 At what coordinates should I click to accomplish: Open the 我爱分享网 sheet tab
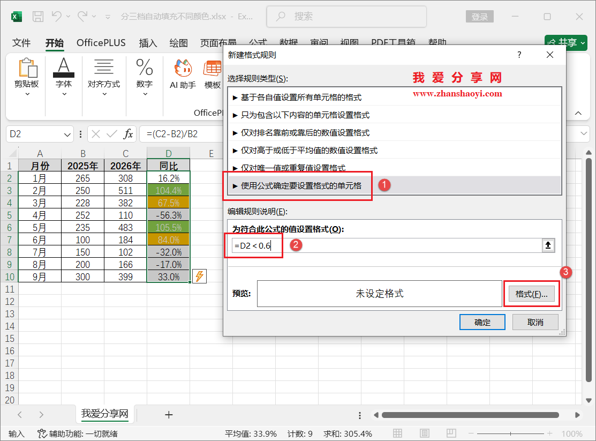tap(105, 414)
